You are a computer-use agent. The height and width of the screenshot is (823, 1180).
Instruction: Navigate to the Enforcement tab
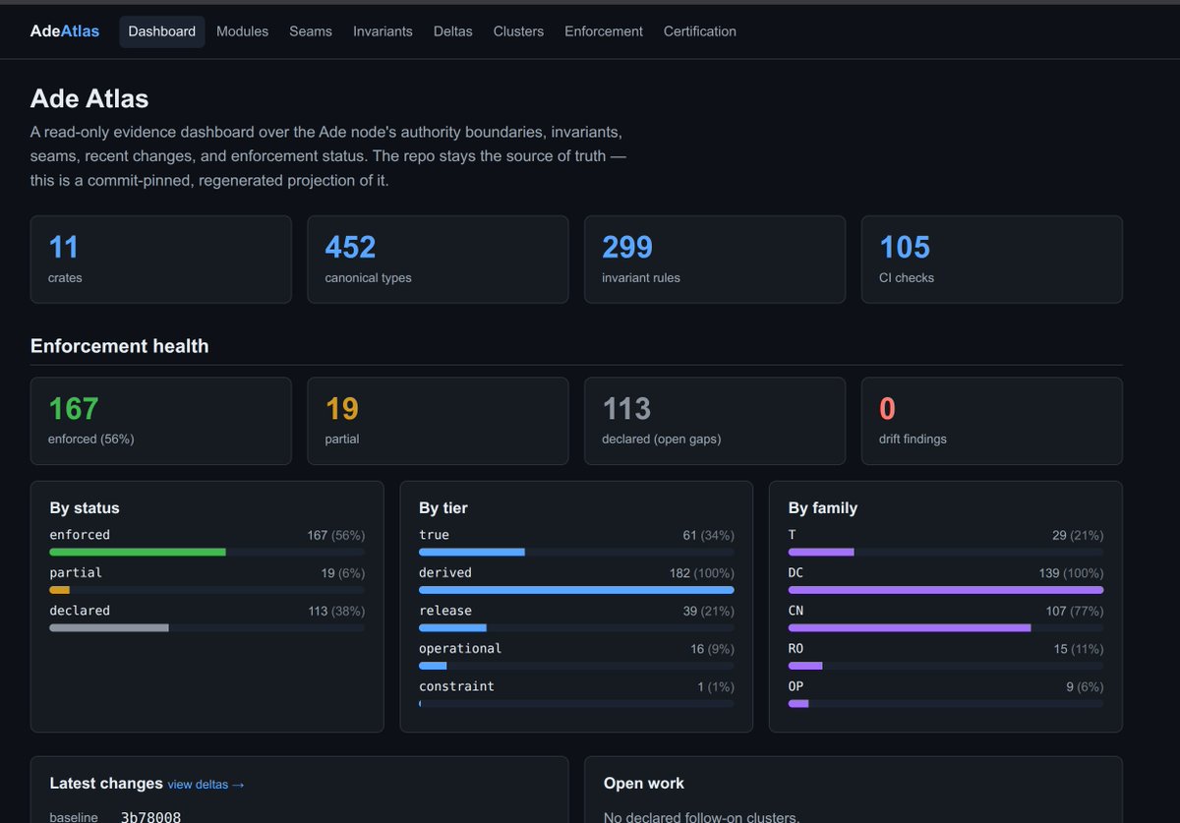[604, 31]
